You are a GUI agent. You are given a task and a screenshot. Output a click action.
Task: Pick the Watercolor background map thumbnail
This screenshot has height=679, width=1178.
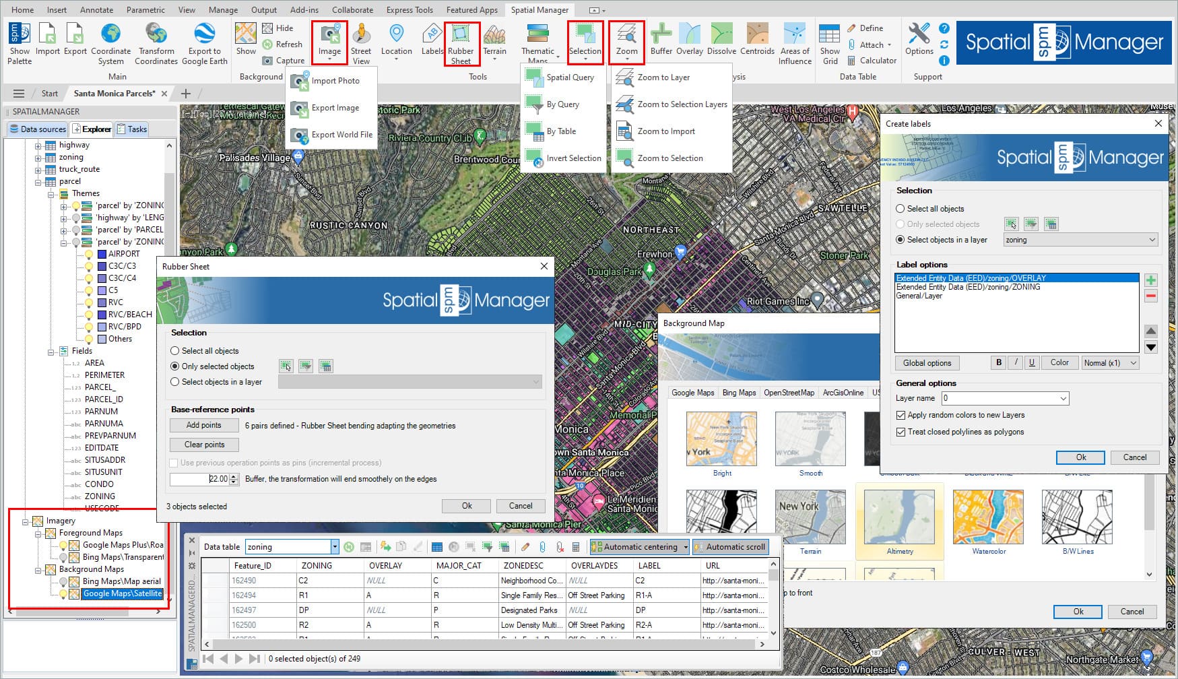pyautogui.click(x=988, y=517)
